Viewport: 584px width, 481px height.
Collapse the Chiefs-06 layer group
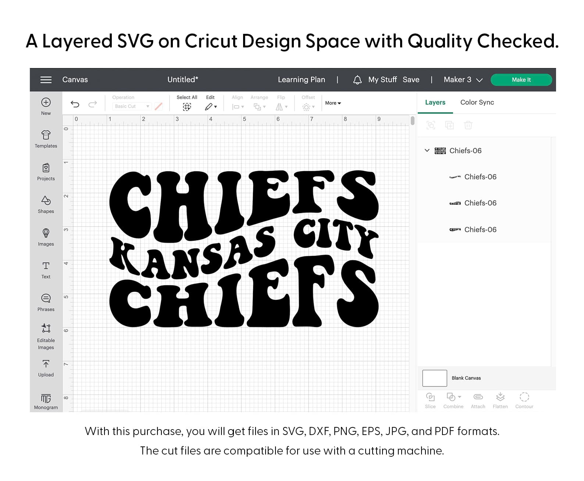[427, 150]
